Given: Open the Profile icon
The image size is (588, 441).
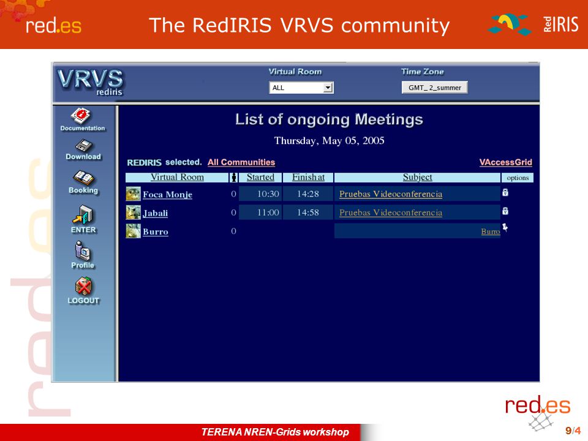Looking at the screenshot, I should 82,250.
